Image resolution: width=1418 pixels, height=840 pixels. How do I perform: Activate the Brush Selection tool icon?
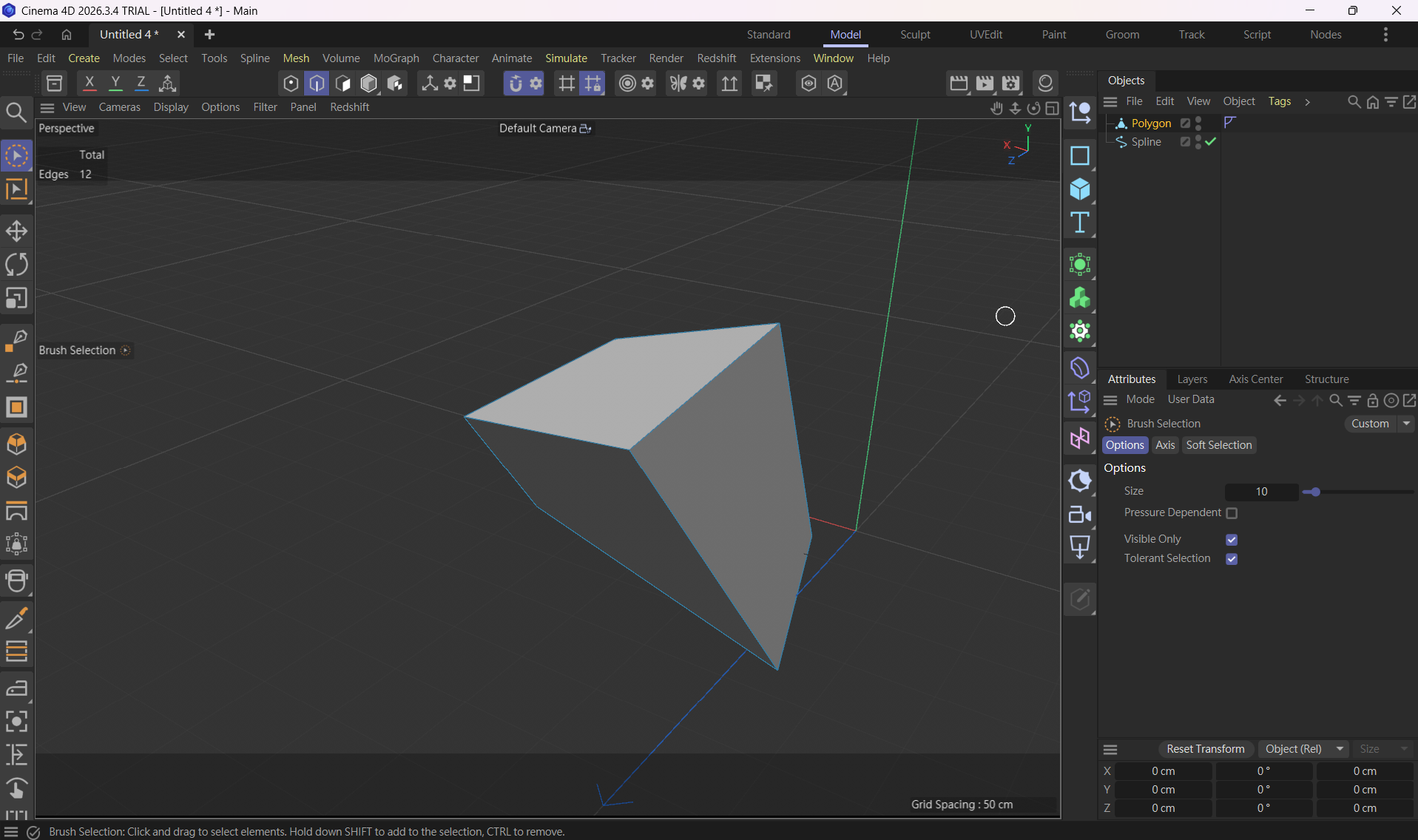click(x=16, y=156)
